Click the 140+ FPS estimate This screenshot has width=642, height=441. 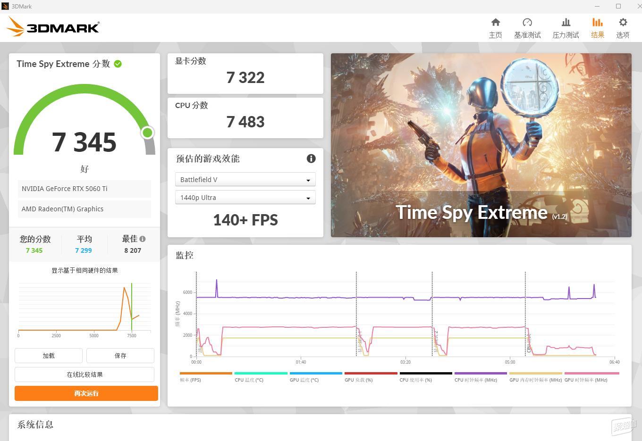coord(245,220)
